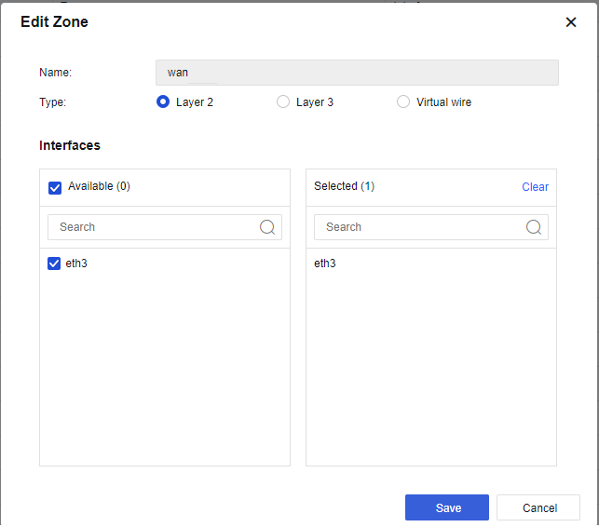Toggle the Available select-all checkbox

tap(55, 187)
